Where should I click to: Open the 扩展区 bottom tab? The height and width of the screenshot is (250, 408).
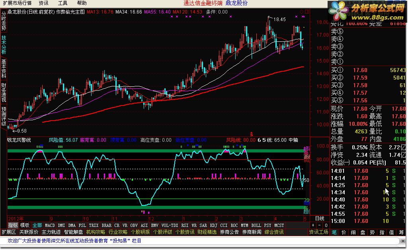[9, 232]
